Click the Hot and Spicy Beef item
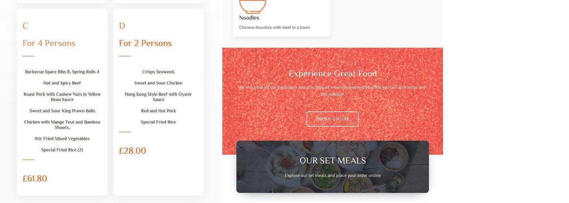This screenshot has width=569, height=203. pyautogui.click(x=62, y=83)
